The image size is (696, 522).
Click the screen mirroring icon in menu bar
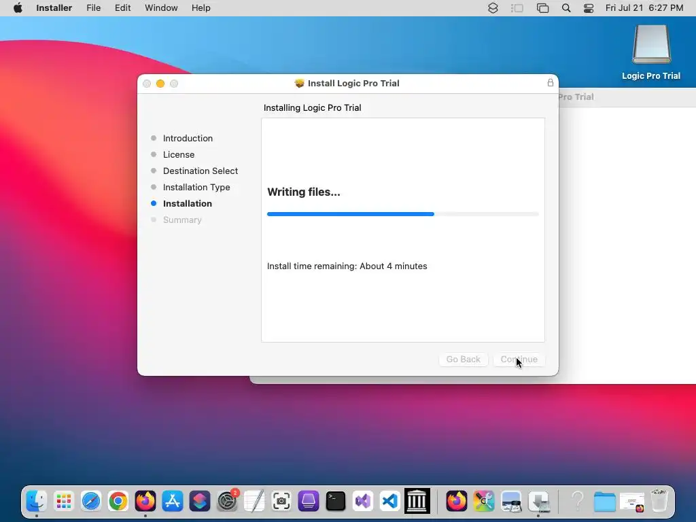[x=542, y=8]
